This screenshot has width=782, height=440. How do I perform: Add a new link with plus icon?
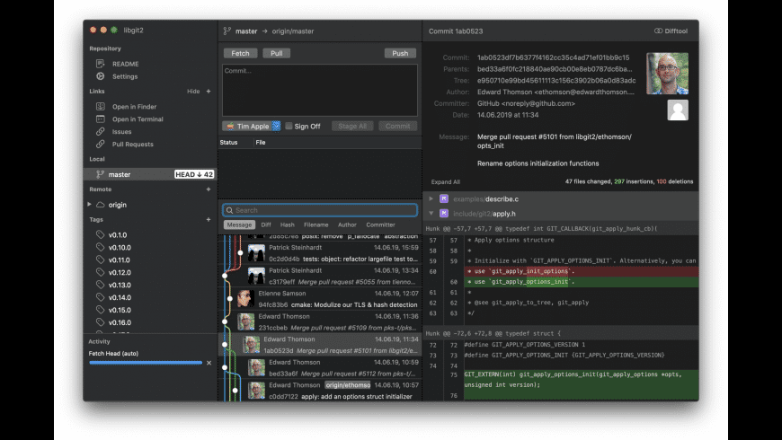(x=209, y=92)
